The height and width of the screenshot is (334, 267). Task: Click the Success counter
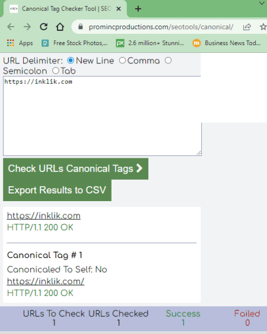tap(183, 318)
